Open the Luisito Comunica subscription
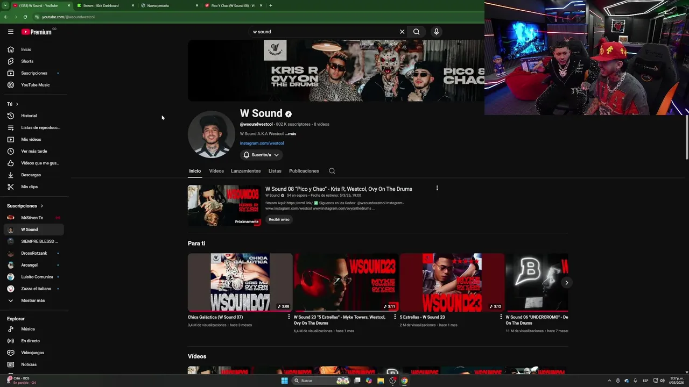Viewport: 689px width, 387px height. click(33, 277)
